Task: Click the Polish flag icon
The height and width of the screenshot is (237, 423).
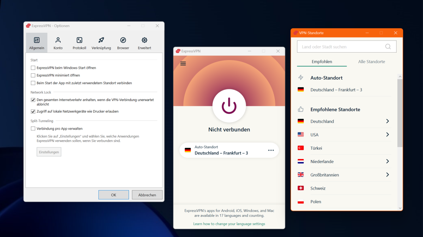Action: pos(301,202)
